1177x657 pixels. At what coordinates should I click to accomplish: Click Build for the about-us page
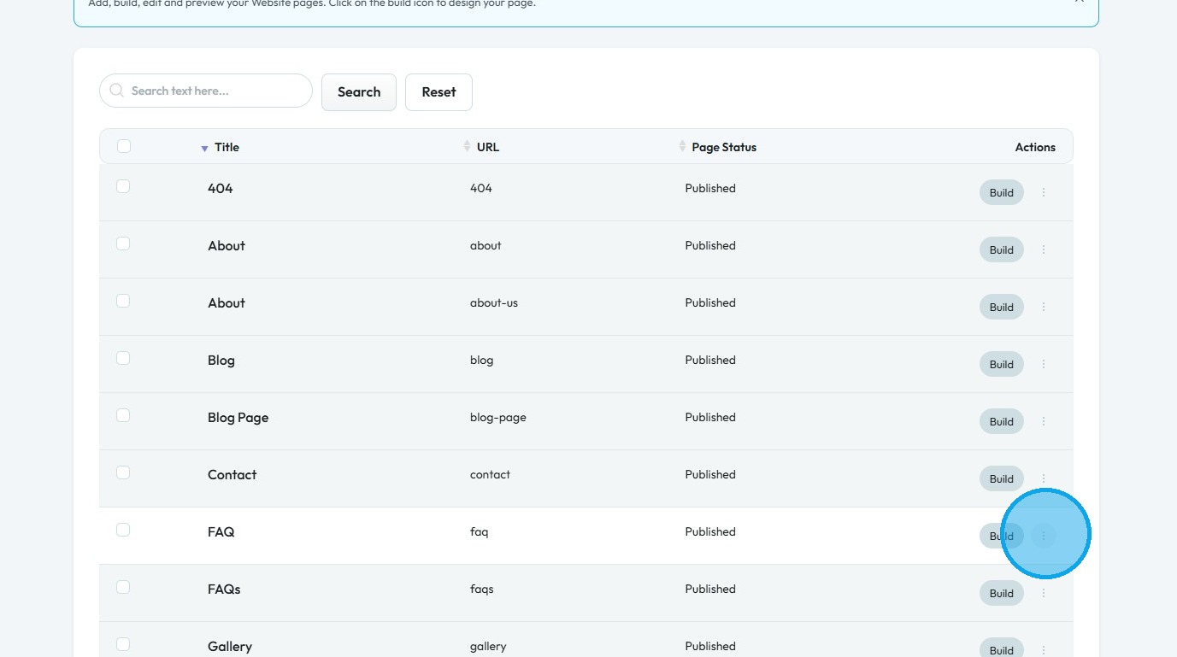(x=1001, y=307)
